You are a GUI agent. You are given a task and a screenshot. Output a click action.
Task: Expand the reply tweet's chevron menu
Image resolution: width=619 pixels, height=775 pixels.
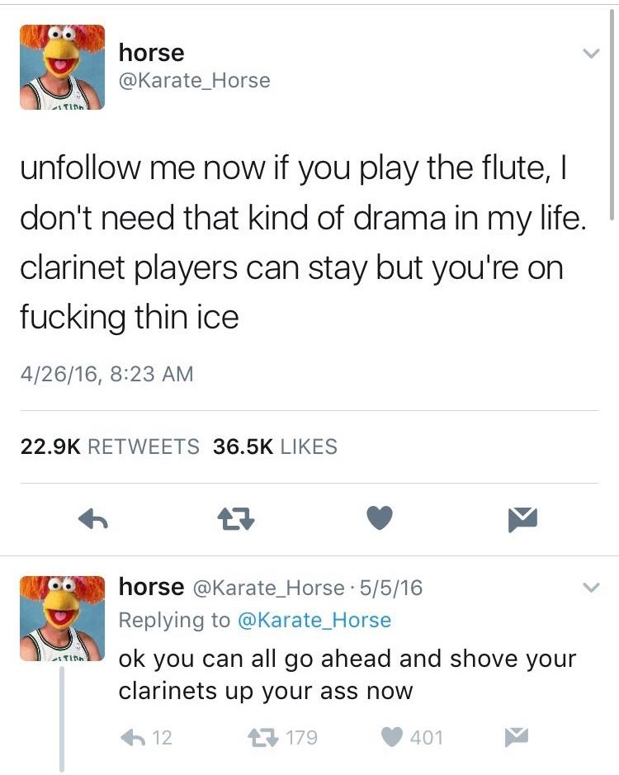pyautogui.click(x=590, y=588)
